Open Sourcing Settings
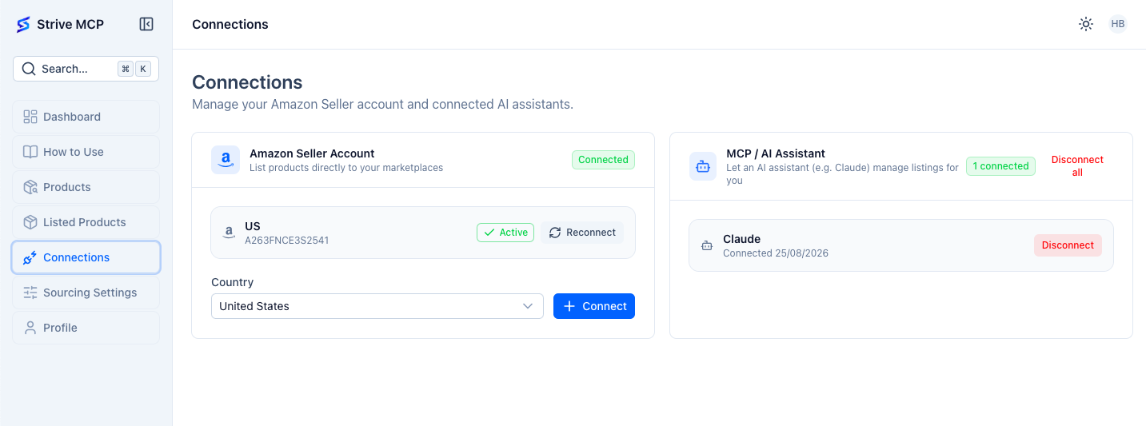 86,293
